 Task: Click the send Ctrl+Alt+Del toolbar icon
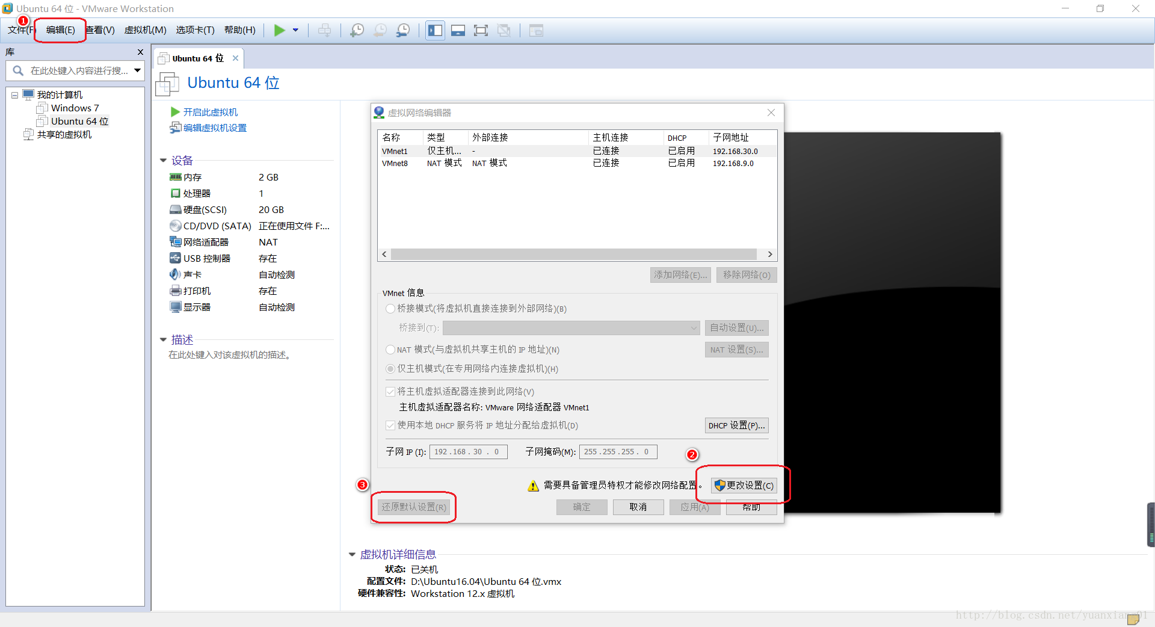coord(324,30)
